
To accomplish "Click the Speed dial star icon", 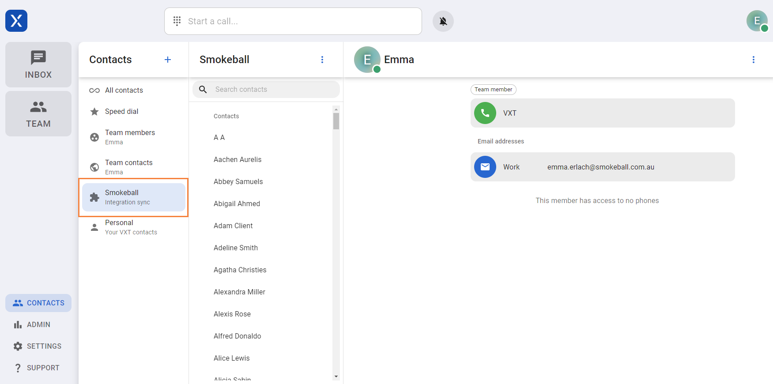I will click(94, 112).
